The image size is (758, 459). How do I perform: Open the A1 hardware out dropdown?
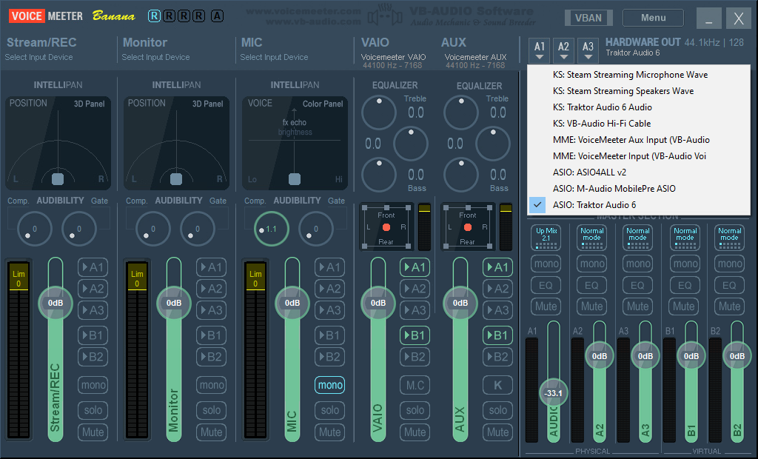[x=540, y=50]
